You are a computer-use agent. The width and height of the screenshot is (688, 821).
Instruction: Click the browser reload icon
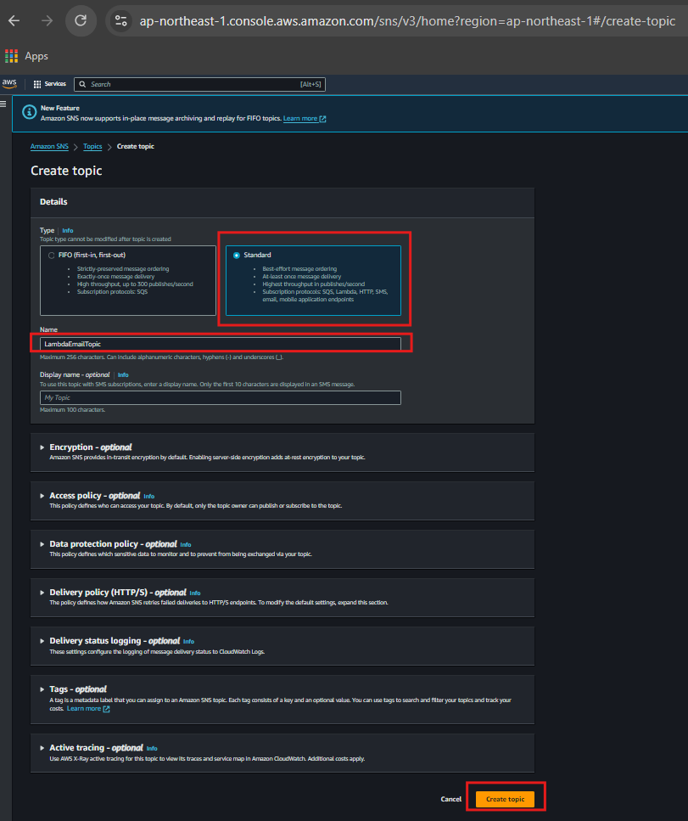click(81, 21)
